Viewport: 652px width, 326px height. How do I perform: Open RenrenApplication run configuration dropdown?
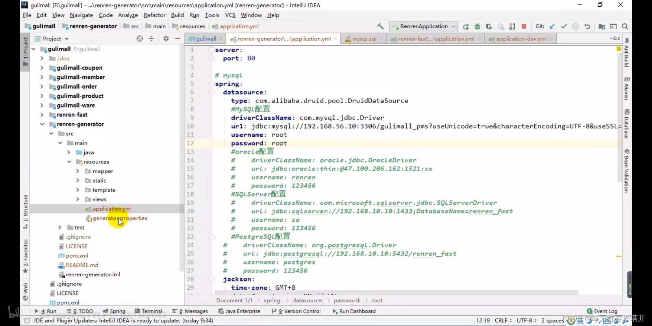[424, 26]
